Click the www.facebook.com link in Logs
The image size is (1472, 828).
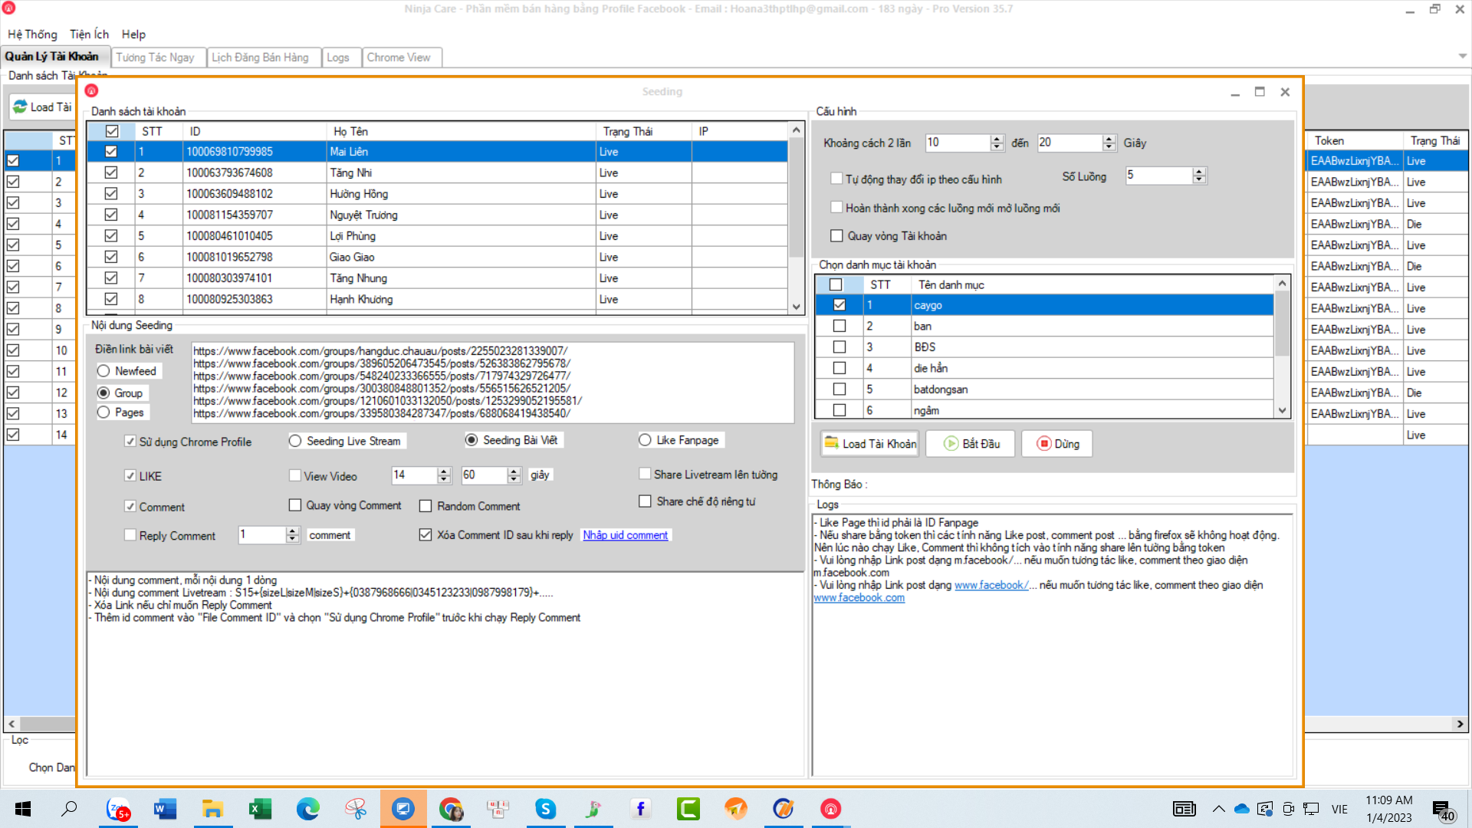(859, 598)
